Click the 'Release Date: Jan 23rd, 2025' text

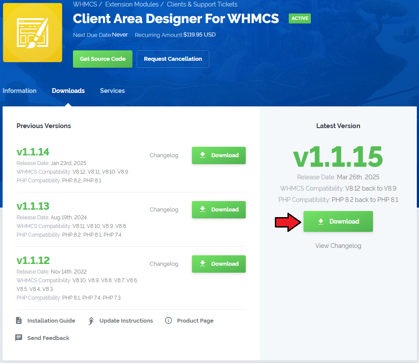(x=51, y=163)
